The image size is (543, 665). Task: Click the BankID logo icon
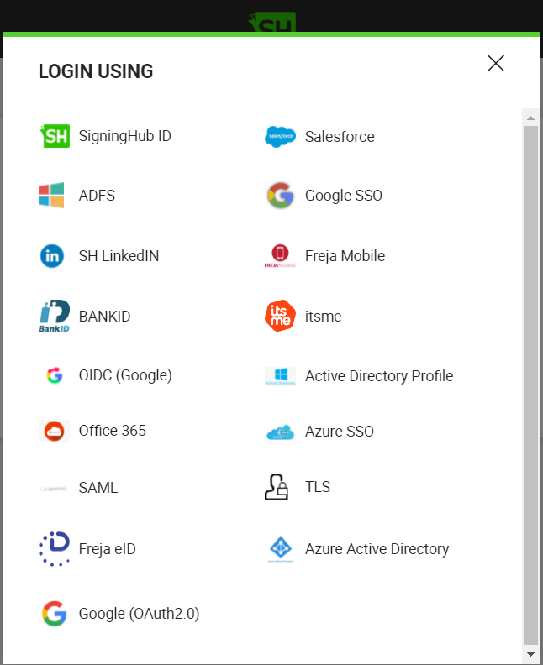click(x=55, y=316)
